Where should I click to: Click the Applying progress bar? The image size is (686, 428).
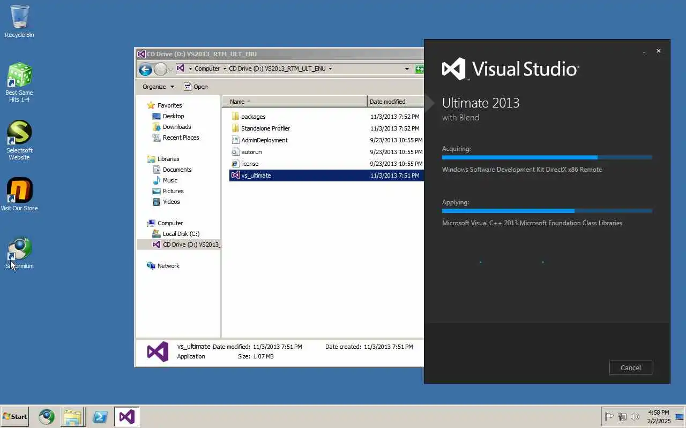point(547,211)
